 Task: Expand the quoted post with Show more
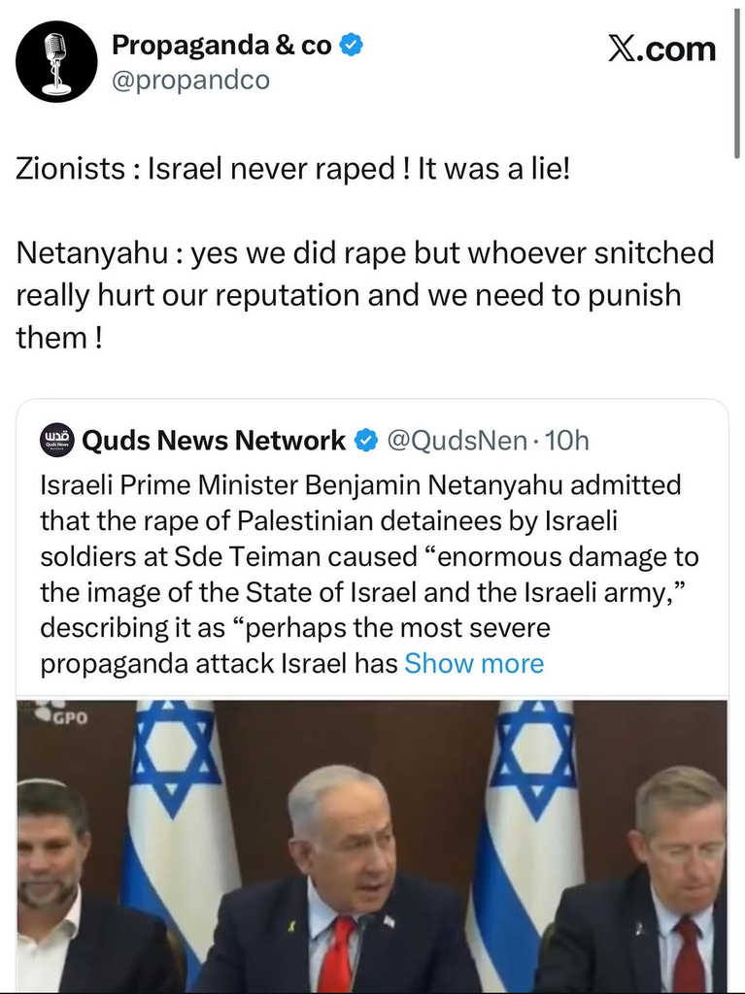point(474,664)
